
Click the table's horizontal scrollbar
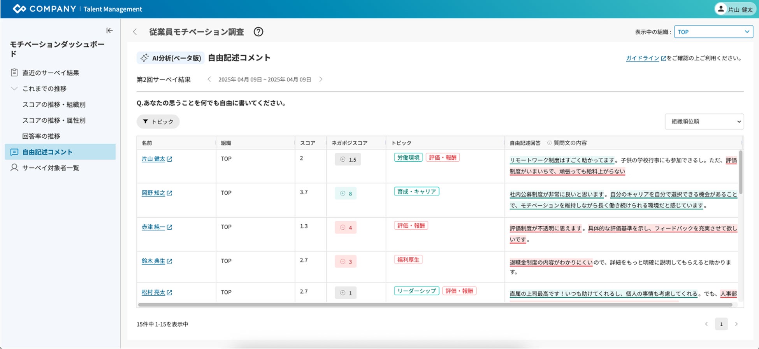[435, 305]
